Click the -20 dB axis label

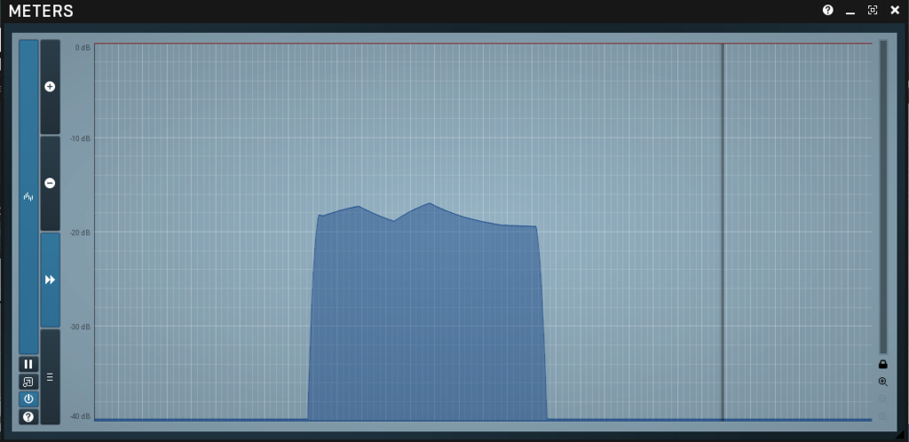click(x=81, y=233)
